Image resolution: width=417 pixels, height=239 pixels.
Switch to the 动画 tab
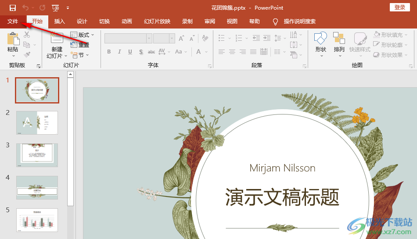pos(127,21)
